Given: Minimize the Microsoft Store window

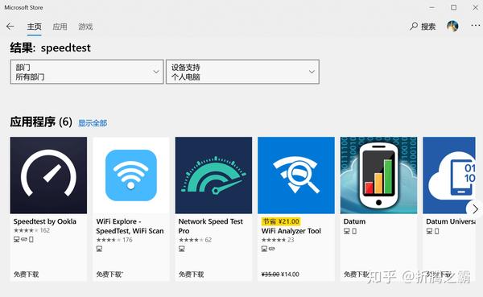Looking at the screenshot, I should coord(432,7).
